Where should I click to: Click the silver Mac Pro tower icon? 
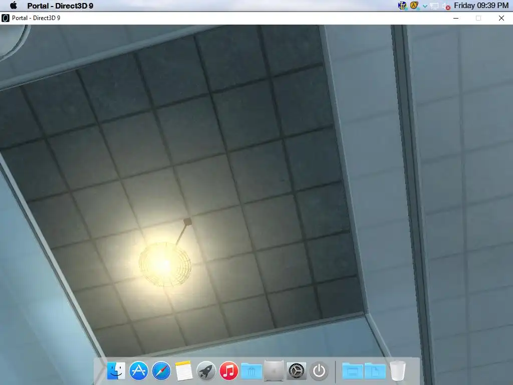[x=274, y=371]
